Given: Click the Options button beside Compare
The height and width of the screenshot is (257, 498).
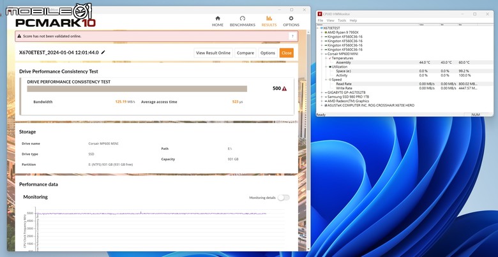Looking at the screenshot, I should (x=268, y=53).
